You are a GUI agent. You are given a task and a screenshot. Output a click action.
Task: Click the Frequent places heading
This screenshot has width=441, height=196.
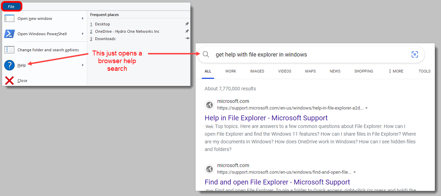pyautogui.click(x=104, y=15)
